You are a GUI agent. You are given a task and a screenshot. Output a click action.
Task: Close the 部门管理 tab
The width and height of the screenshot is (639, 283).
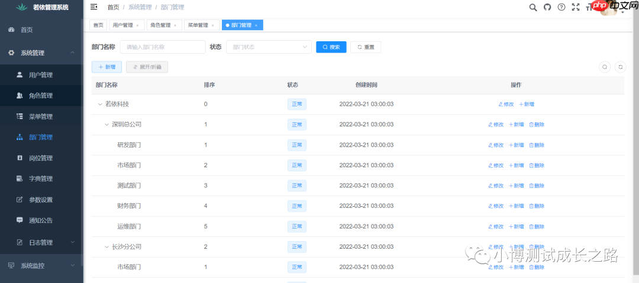[256, 25]
